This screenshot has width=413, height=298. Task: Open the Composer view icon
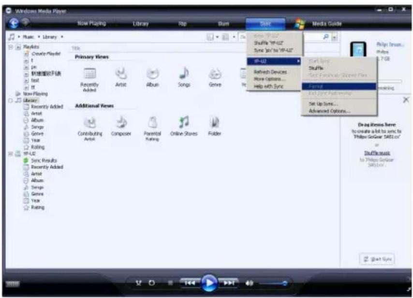[x=121, y=122]
